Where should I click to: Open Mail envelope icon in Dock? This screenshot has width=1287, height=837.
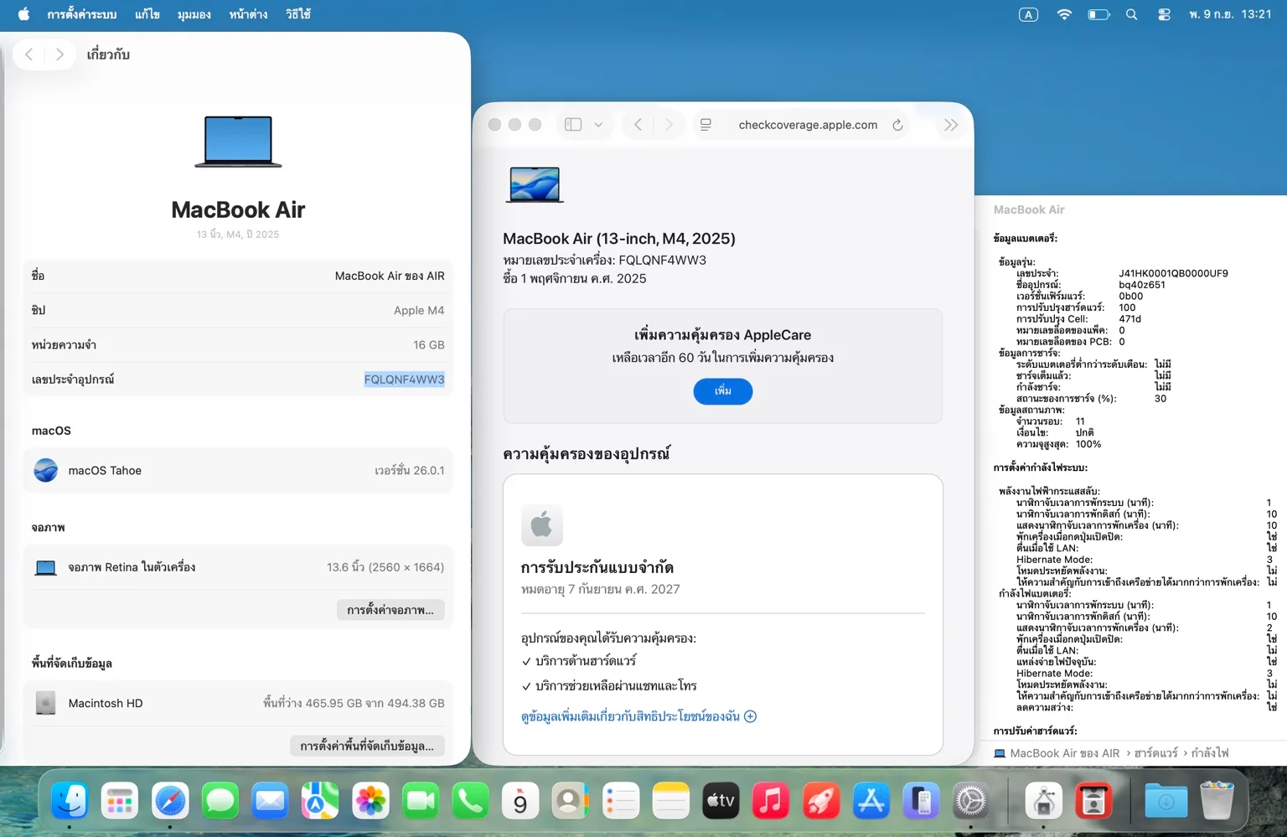(270, 802)
